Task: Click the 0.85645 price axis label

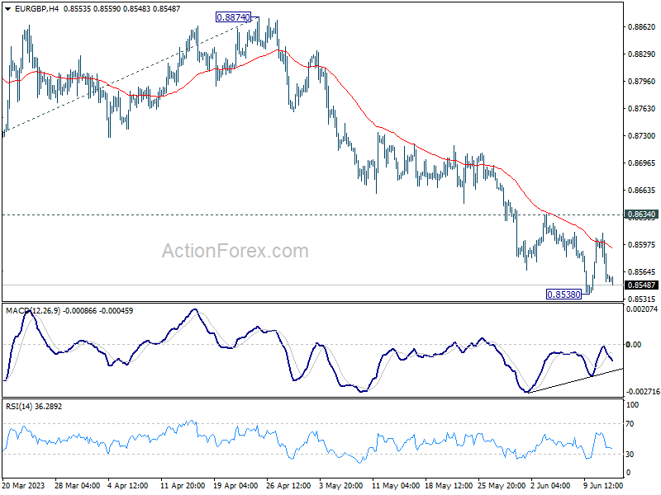Action: point(642,272)
